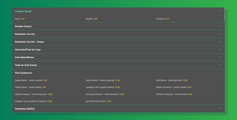Expand Resultado Correto - Grupo chevron
The height and width of the screenshot is (120, 237).
220,42
